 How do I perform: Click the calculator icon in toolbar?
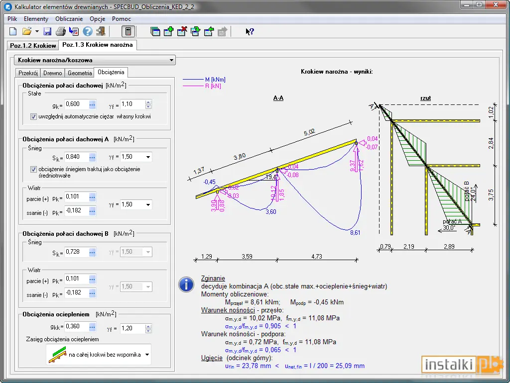click(x=128, y=31)
